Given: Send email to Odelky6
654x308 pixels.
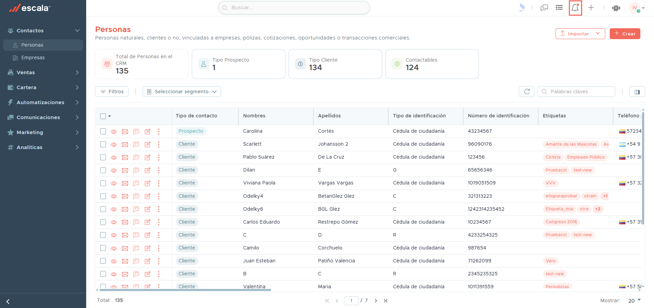Looking at the screenshot, I should point(125,209).
